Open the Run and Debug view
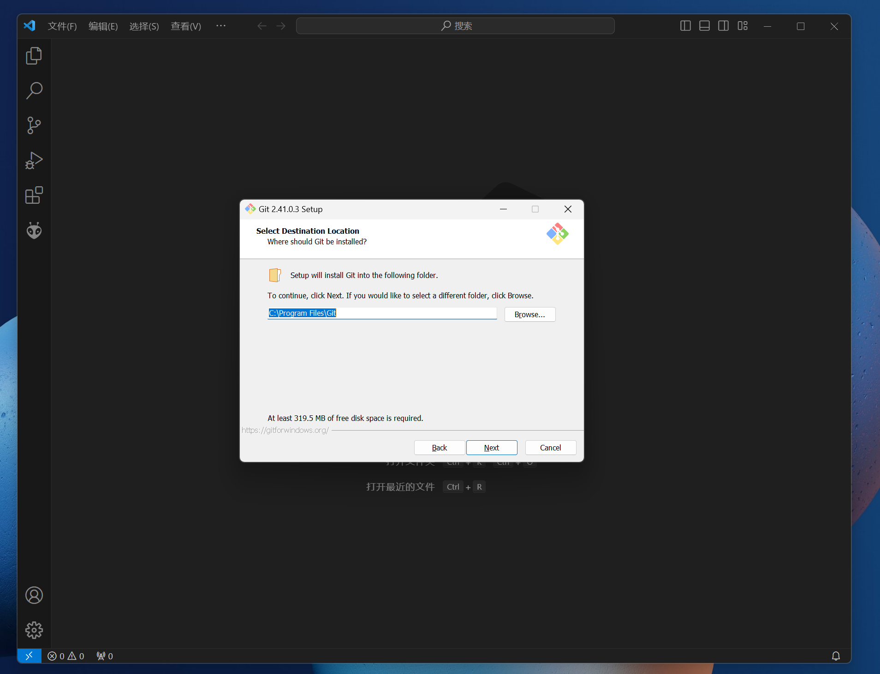 point(34,160)
